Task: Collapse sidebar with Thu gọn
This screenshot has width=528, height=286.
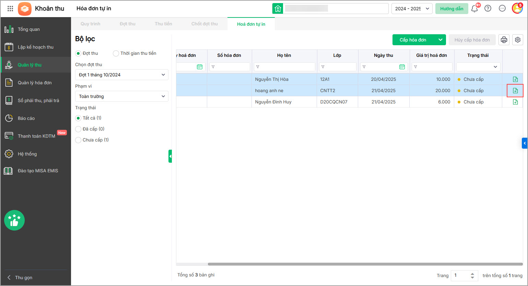Action: point(20,277)
